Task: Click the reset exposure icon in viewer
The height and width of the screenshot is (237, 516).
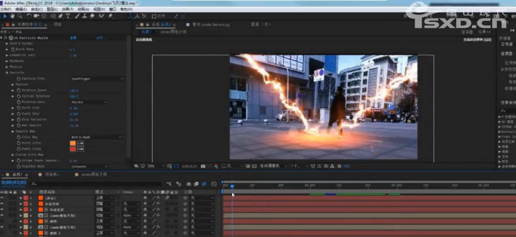Action: 339,166
